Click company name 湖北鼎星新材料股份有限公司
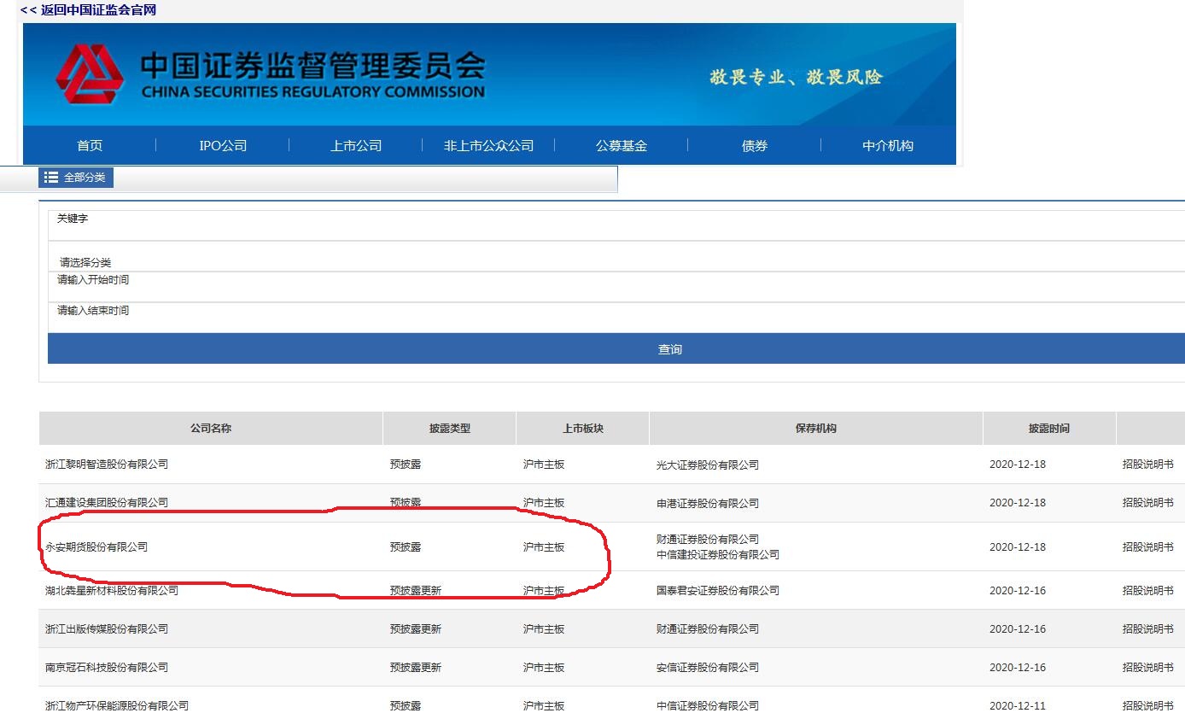1185x713 pixels. (112, 590)
